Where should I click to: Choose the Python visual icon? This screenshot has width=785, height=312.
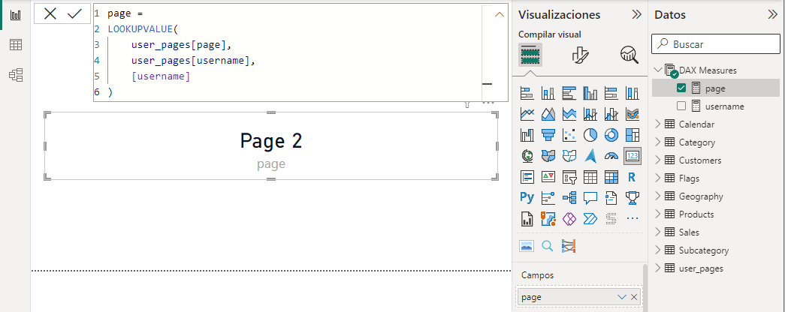pyautogui.click(x=527, y=198)
